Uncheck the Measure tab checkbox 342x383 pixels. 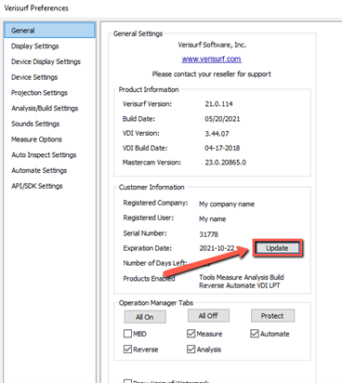click(x=191, y=334)
